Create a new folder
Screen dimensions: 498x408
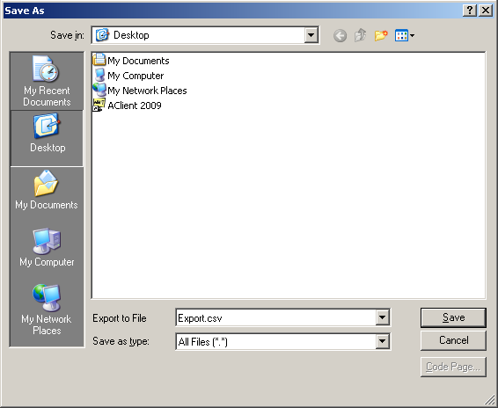coord(381,35)
